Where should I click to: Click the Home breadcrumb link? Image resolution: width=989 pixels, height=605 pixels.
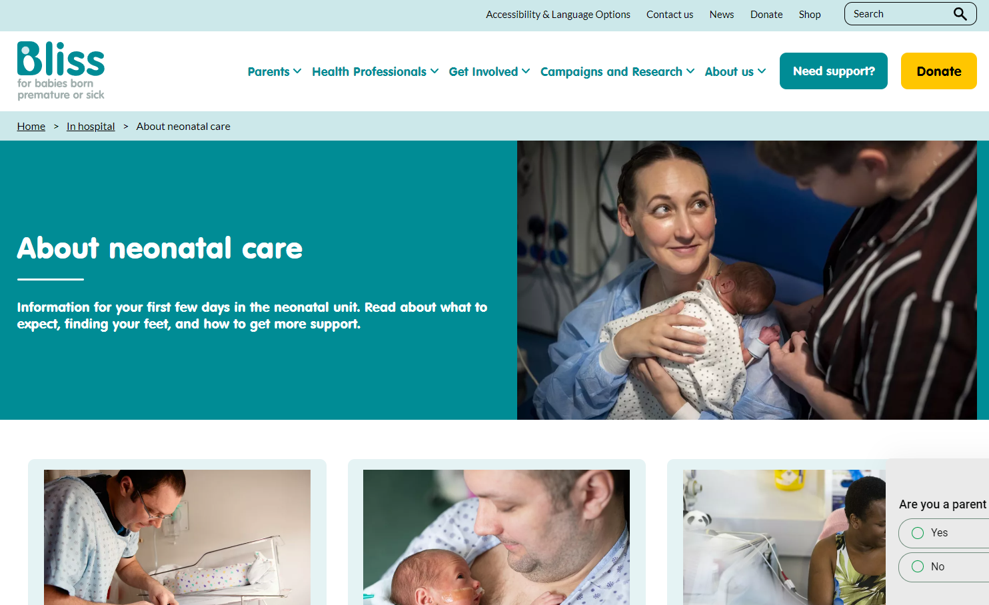(x=31, y=126)
